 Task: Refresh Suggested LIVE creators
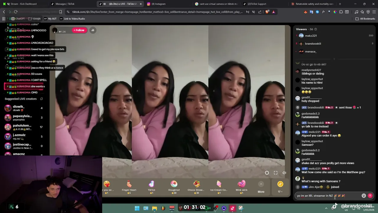(41, 99)
